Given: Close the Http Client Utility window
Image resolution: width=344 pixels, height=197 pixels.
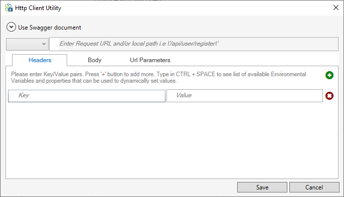Looking at the screenshot, I should click(x=335, y=8).
